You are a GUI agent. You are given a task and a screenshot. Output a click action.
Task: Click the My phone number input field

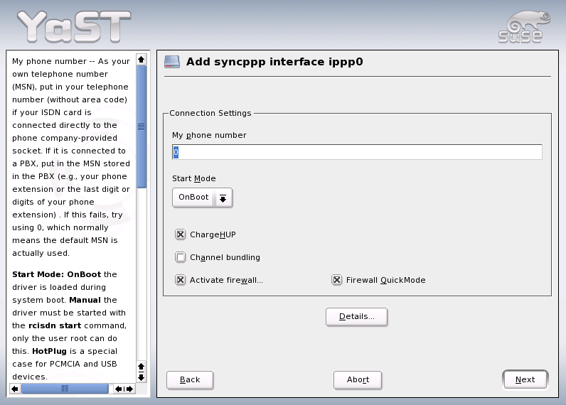tap(357, 152)
